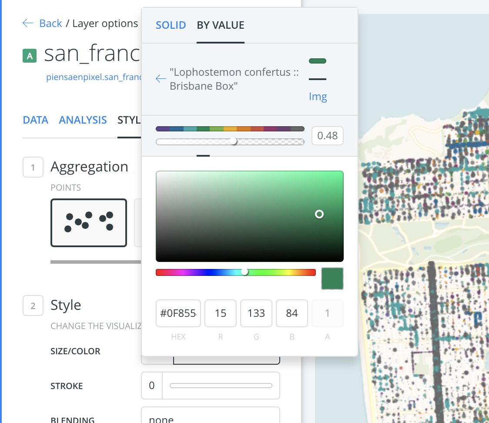489x423 pixels.
Task: Click the B value 84 field
Action: 292,313
